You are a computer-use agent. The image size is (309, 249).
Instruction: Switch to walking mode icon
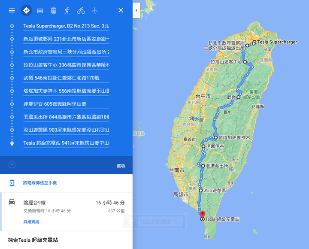coord(67,10)
